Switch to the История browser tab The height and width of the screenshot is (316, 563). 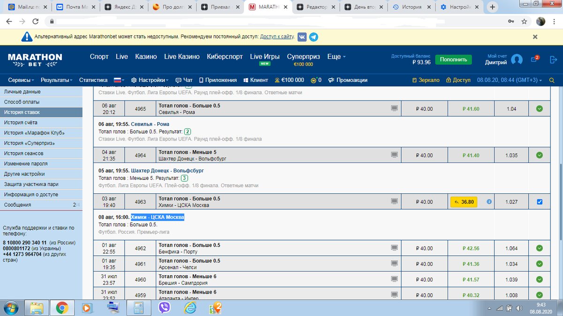(x=411, y=7)
